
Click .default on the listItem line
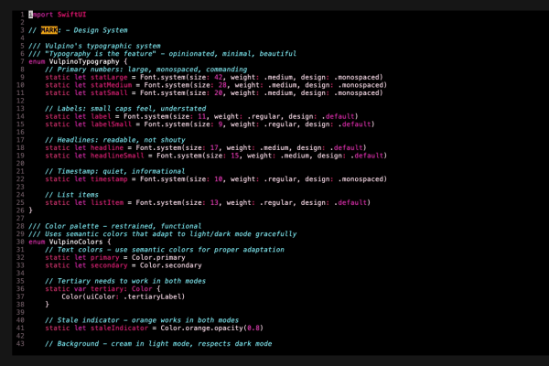(x=350, y=202)
